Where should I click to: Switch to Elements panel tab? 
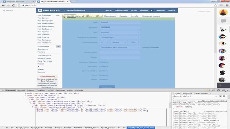(10, 90)
